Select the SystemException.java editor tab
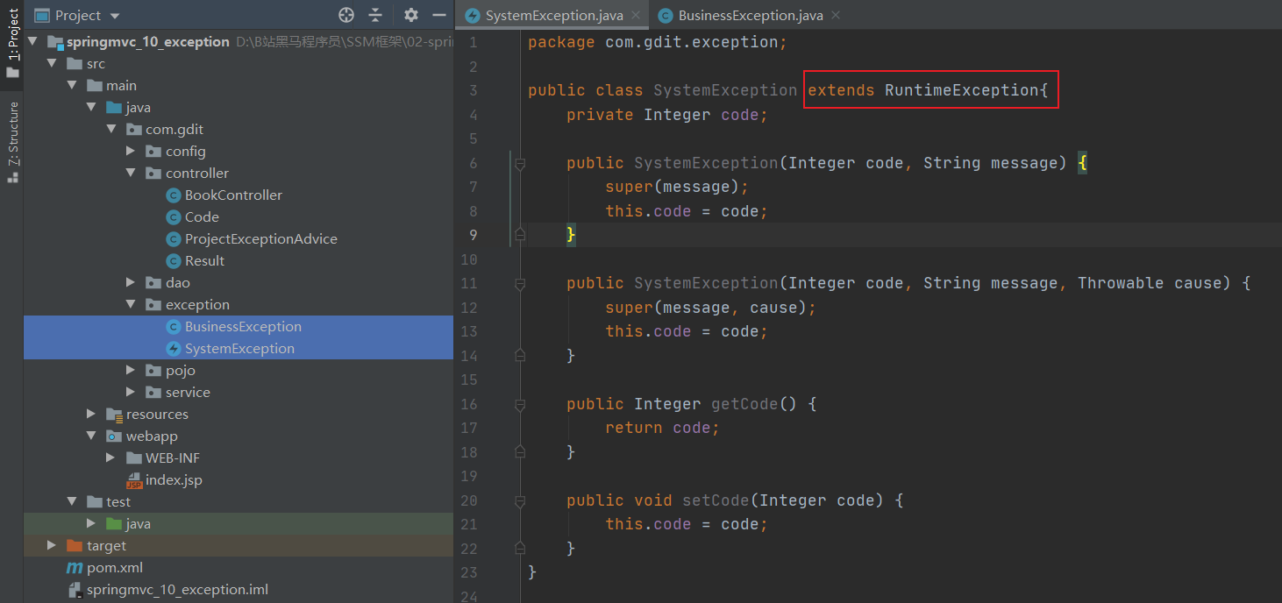The width and height of the screenshot is (1282, 603). tap(553, 15)
